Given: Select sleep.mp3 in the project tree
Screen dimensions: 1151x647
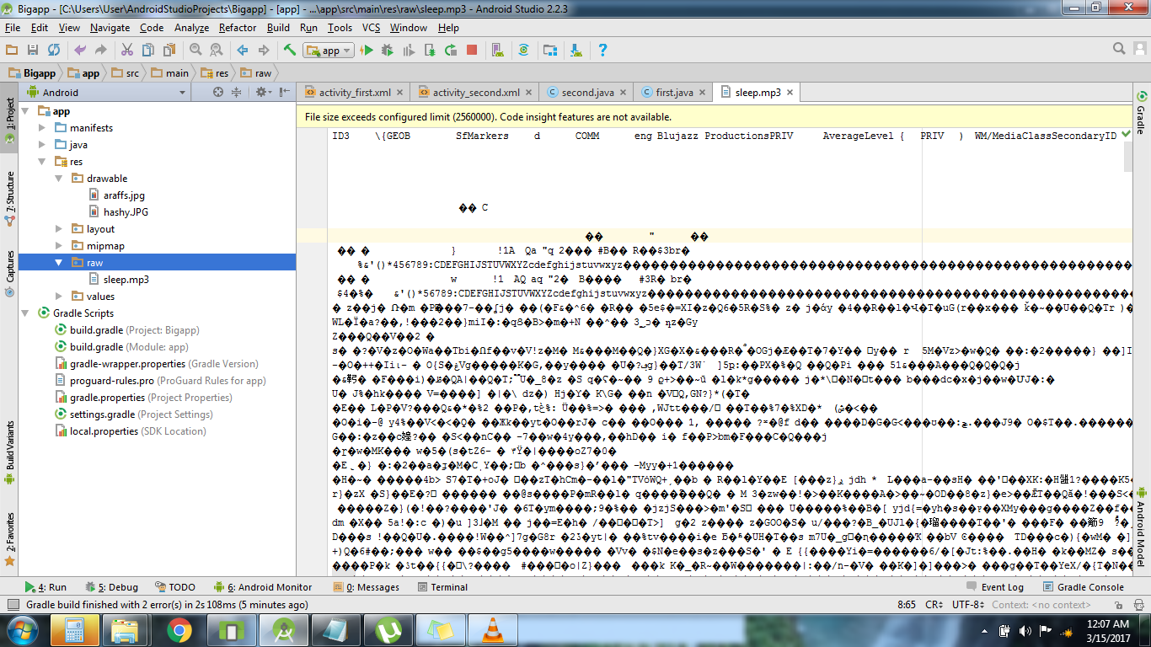Looking at the screenshot, I should coord(126,280).
